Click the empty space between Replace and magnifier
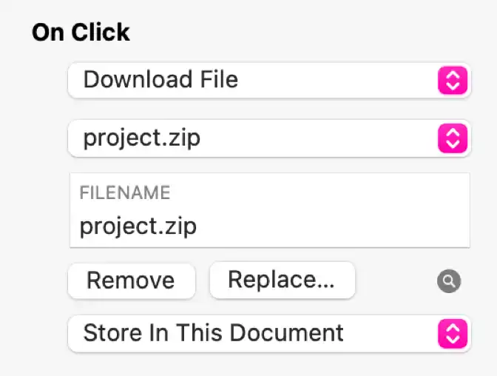This screenshot has width=497, height=376. click(x=396, y=281)
